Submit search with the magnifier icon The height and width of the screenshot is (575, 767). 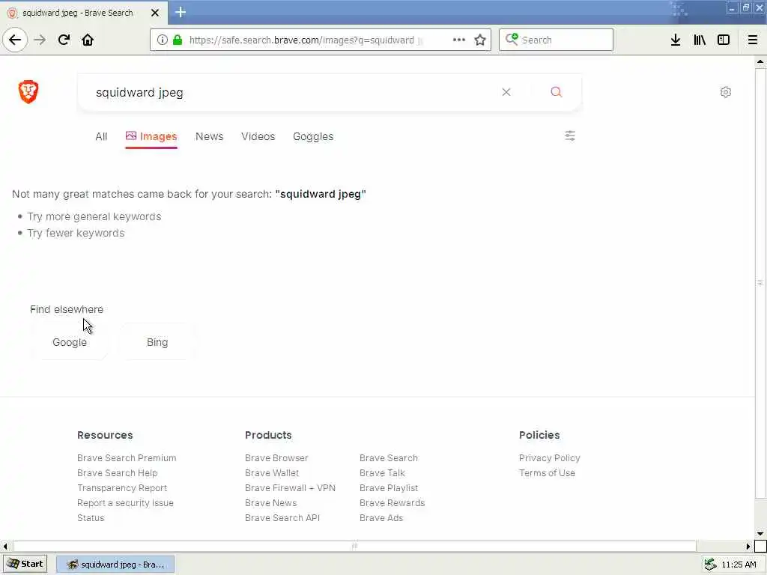pyautogui.click(x=557, y=92)
